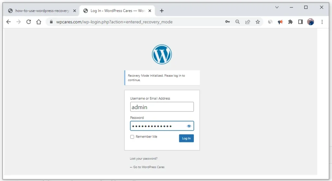The image size is (332, 181).
Task: Click the gray circular extension icon
Action: [270, 22]
